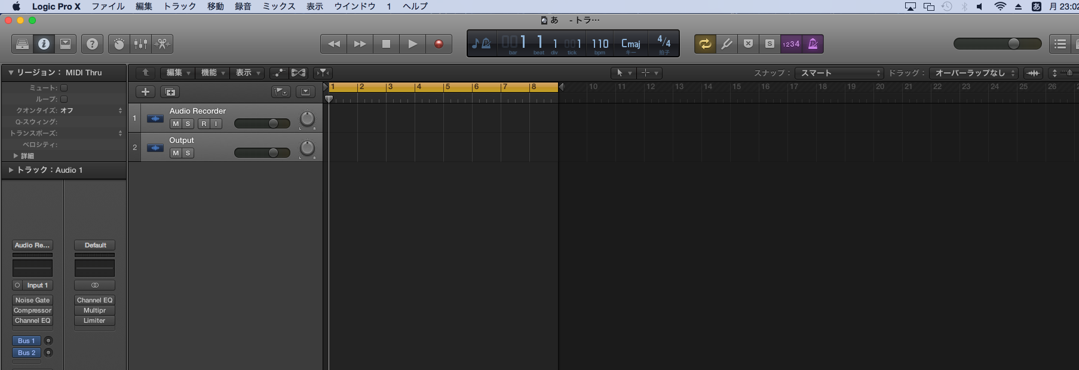
Task: Open the Audio Re... setting button
Action: click(x=32, y=245)
